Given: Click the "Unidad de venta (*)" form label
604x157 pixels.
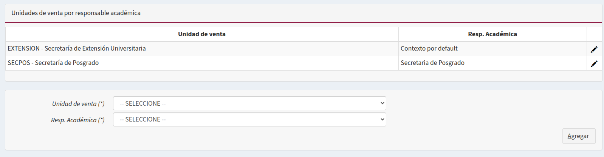Looking at the screenshot, I should 78,104.
